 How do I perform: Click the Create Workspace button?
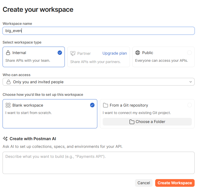tap(175, 183)
